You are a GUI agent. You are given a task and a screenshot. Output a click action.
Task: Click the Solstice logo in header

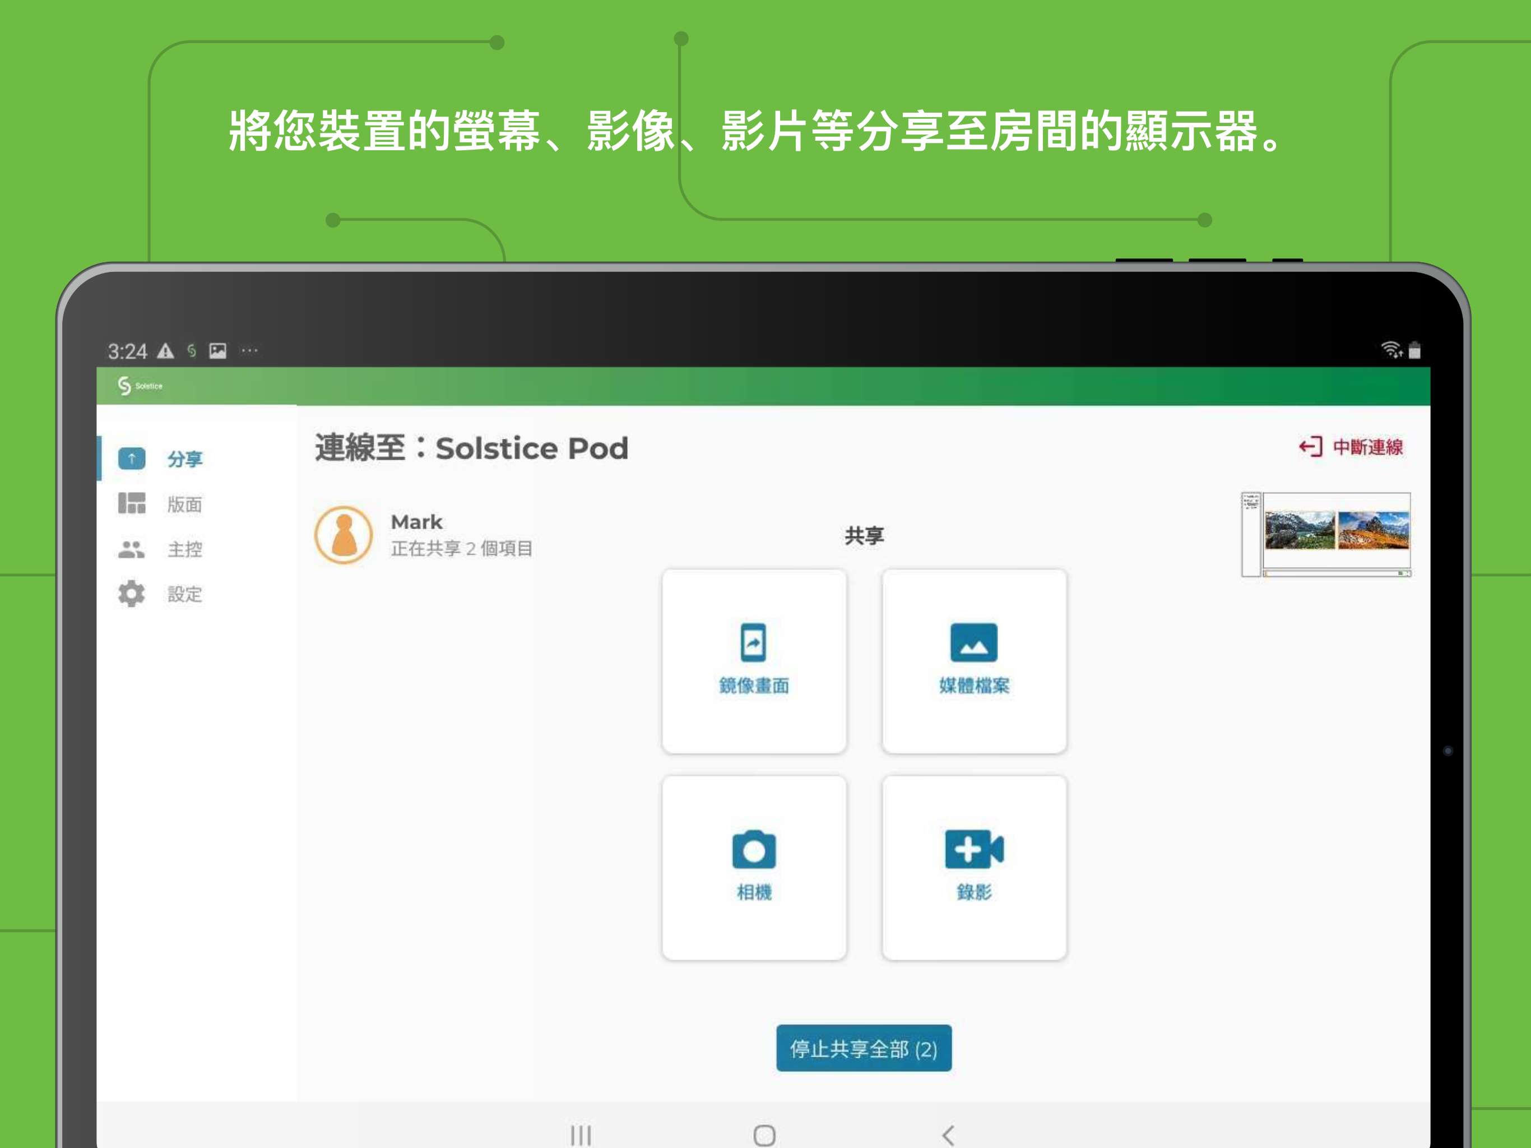(x=140, y=386)
